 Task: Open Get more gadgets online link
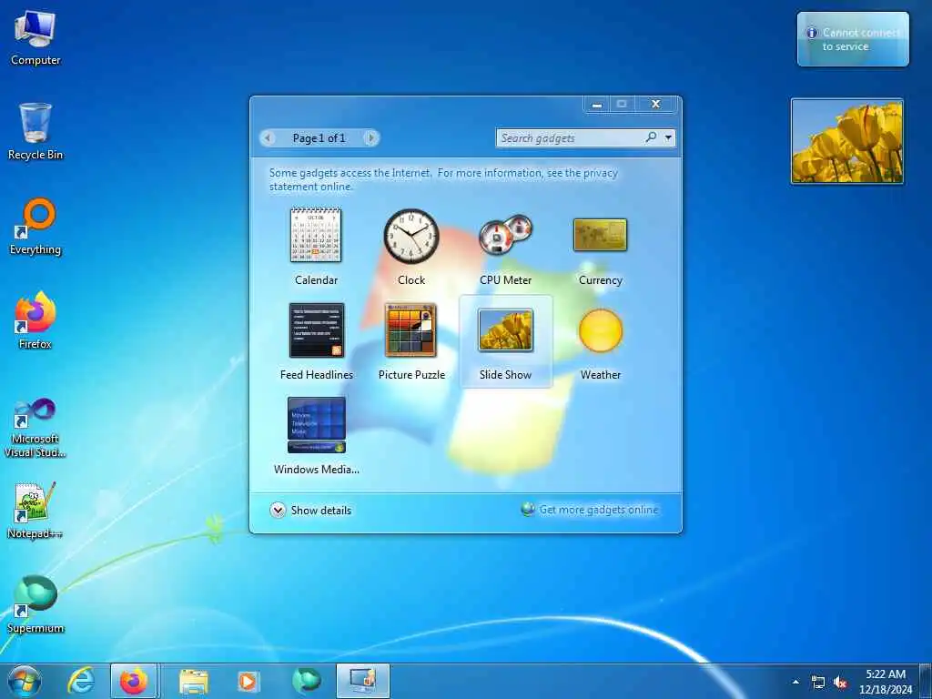[x=599, y=510]
